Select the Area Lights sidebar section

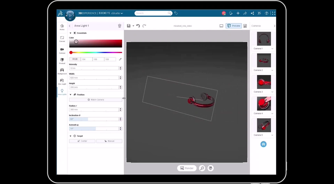coord(62,92)
